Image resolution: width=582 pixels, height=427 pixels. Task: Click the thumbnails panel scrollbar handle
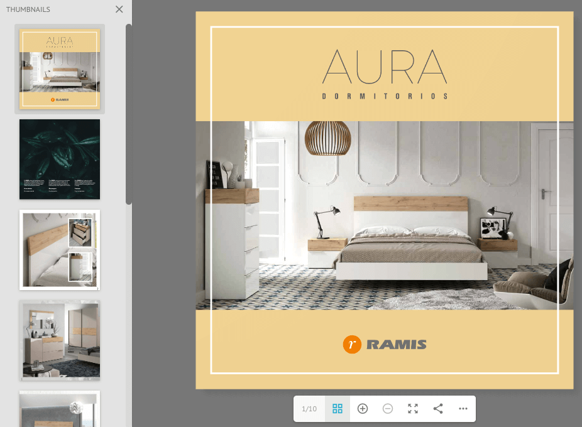129,113
